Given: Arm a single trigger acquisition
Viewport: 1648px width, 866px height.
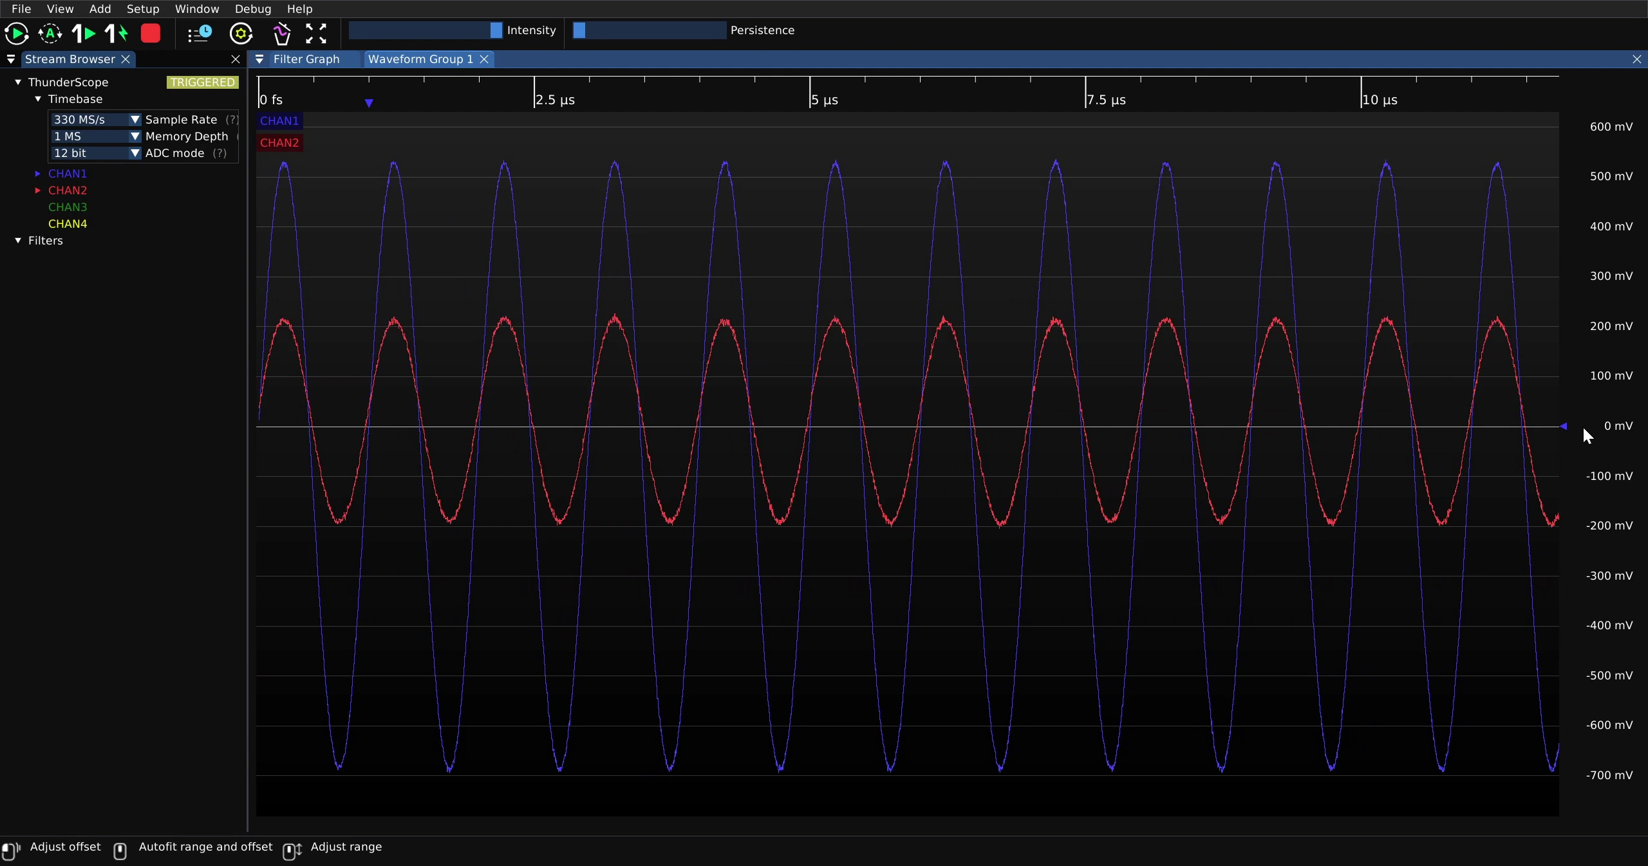Looking at the screenshot, I should [83, 33].
